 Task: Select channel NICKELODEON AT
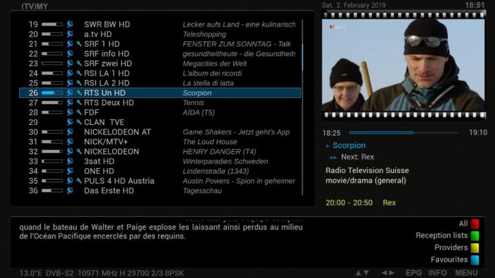117,132
